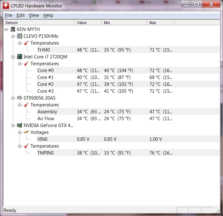
Task: Click the Intel Core i7 processor chip icon
Action: pos(20,56)
